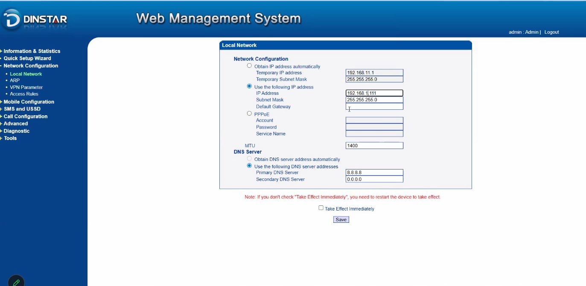The width and height of the screenshot is (586, 286).
Task: Expand Information & Statistics menu
Action: pyautogui.click(x=32, y=51)
